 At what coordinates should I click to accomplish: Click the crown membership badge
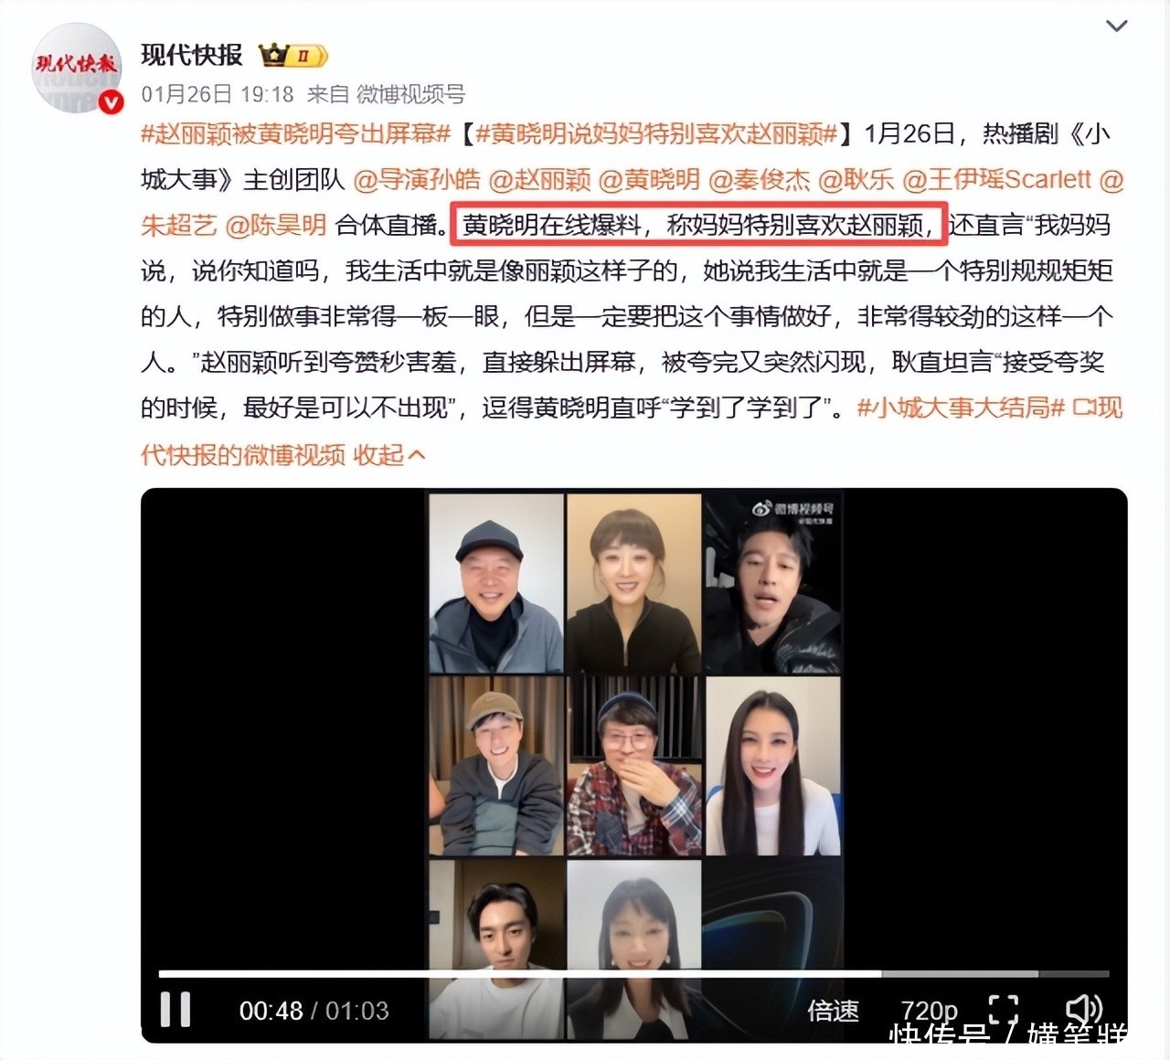293,56
